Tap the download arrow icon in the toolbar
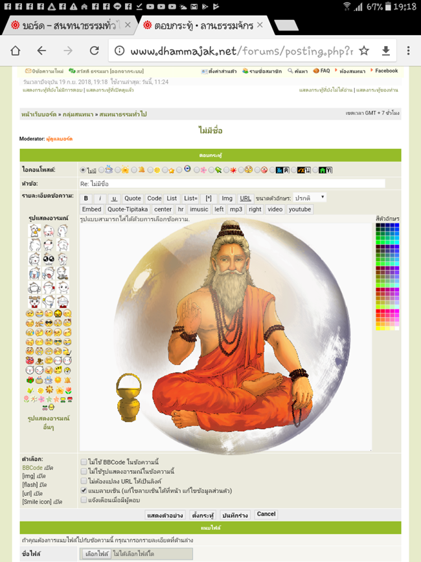421x562 pixels. tap(386, 51)
